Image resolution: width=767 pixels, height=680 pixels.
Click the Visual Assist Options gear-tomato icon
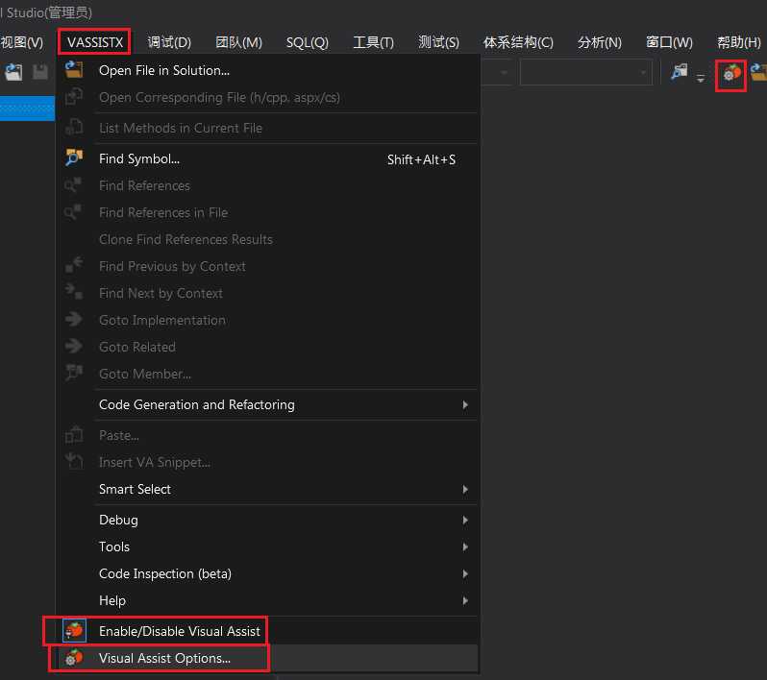(74, 658)
